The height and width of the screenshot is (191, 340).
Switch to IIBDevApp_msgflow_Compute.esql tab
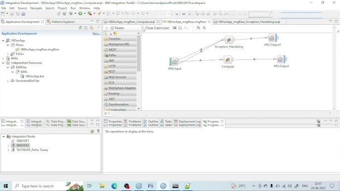point(132,22)
